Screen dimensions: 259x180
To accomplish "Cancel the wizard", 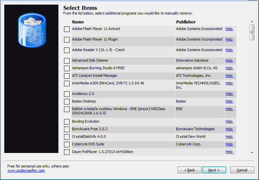I will pyautogui.click(x=242, y=170).
